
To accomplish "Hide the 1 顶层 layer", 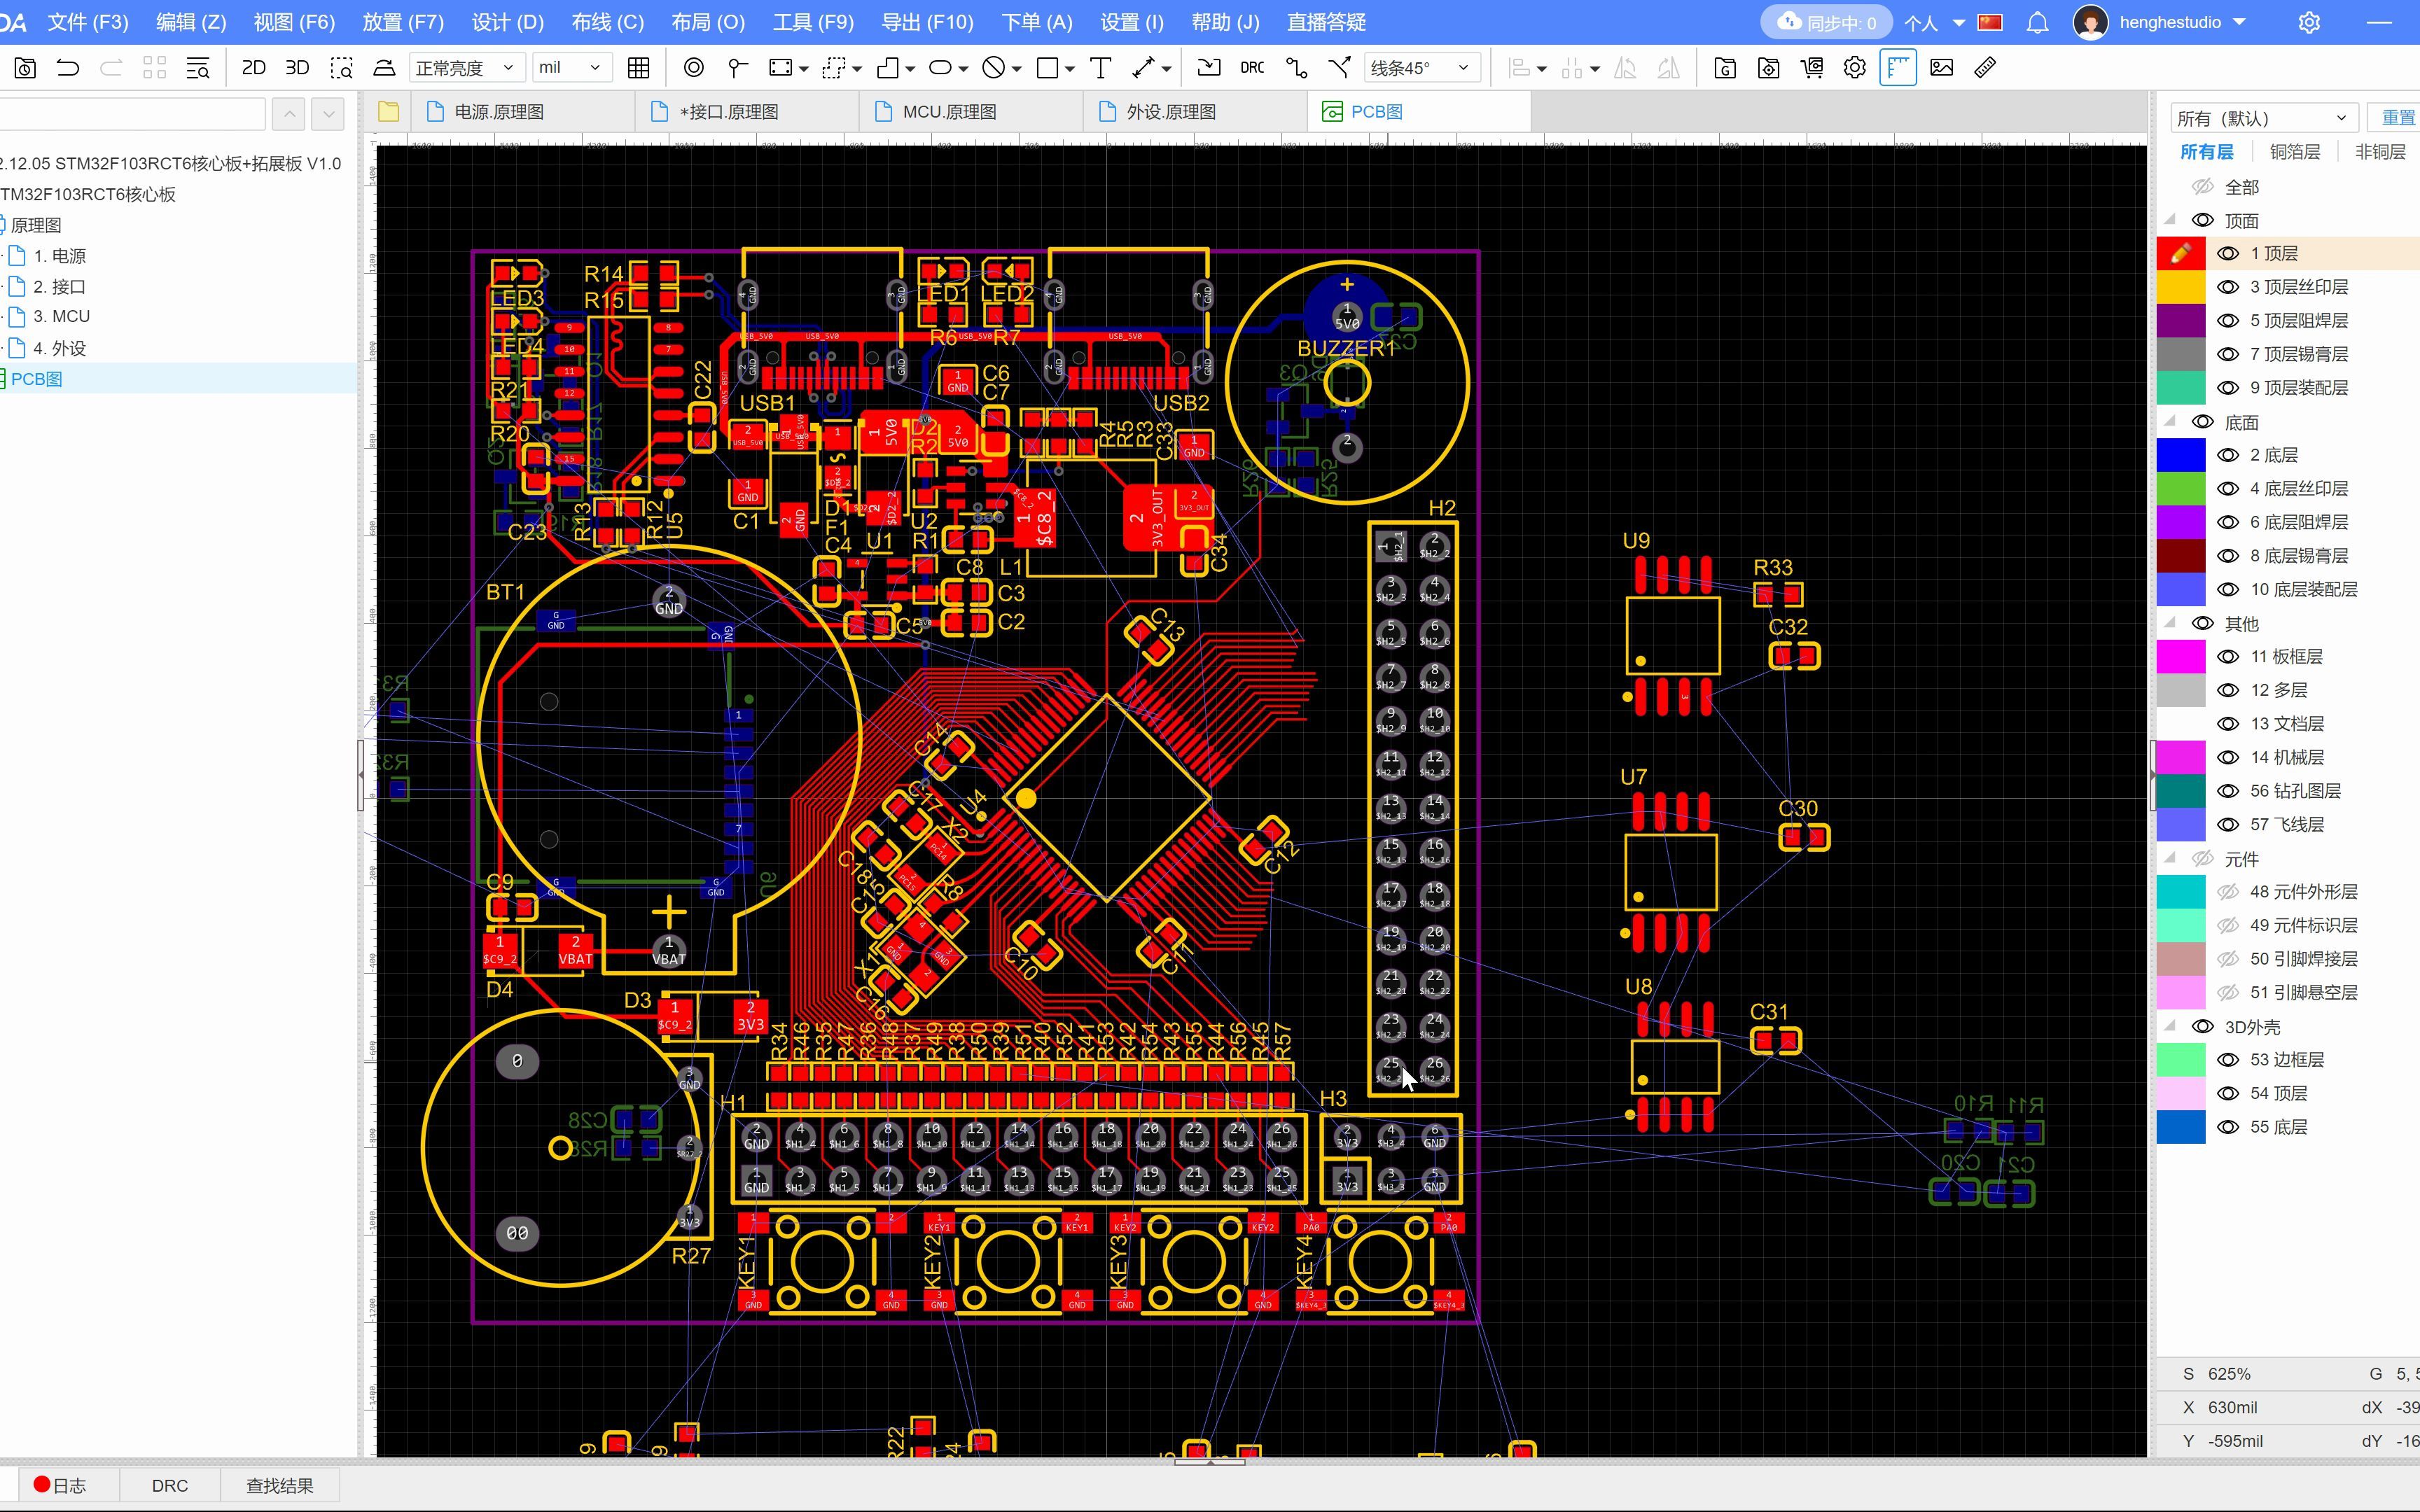I will 2228,253.
